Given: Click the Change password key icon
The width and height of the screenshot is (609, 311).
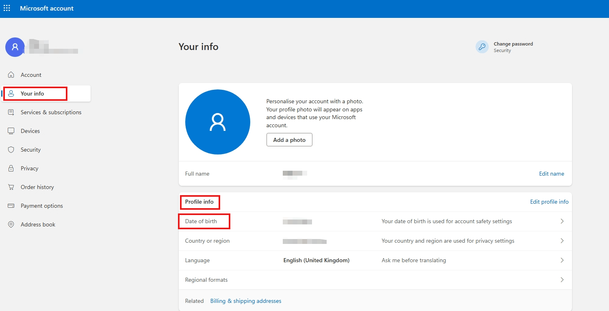Looking at the screenshot, I should 482,47.
